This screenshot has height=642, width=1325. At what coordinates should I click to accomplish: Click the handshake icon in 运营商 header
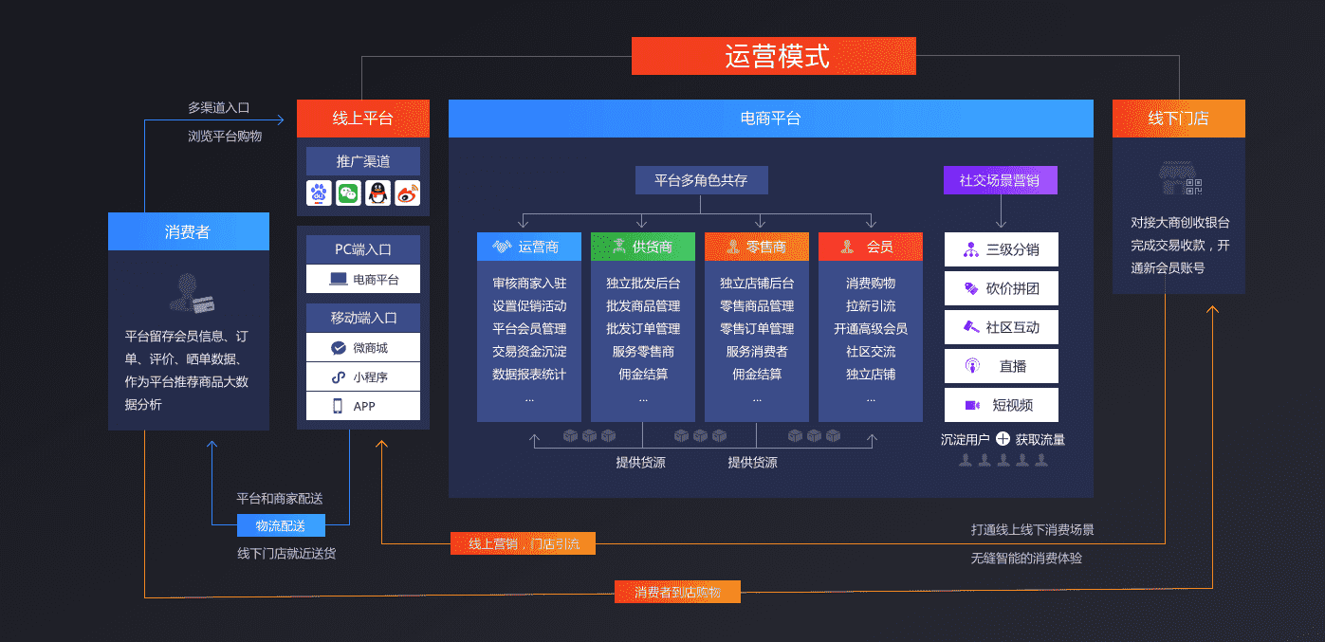(x=502, y=247)
